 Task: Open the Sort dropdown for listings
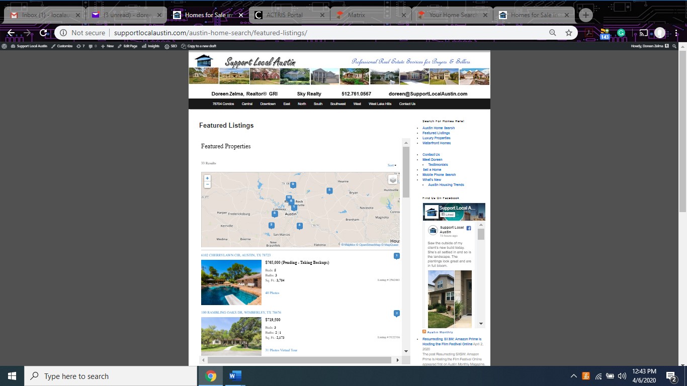[x=392, y=165]
